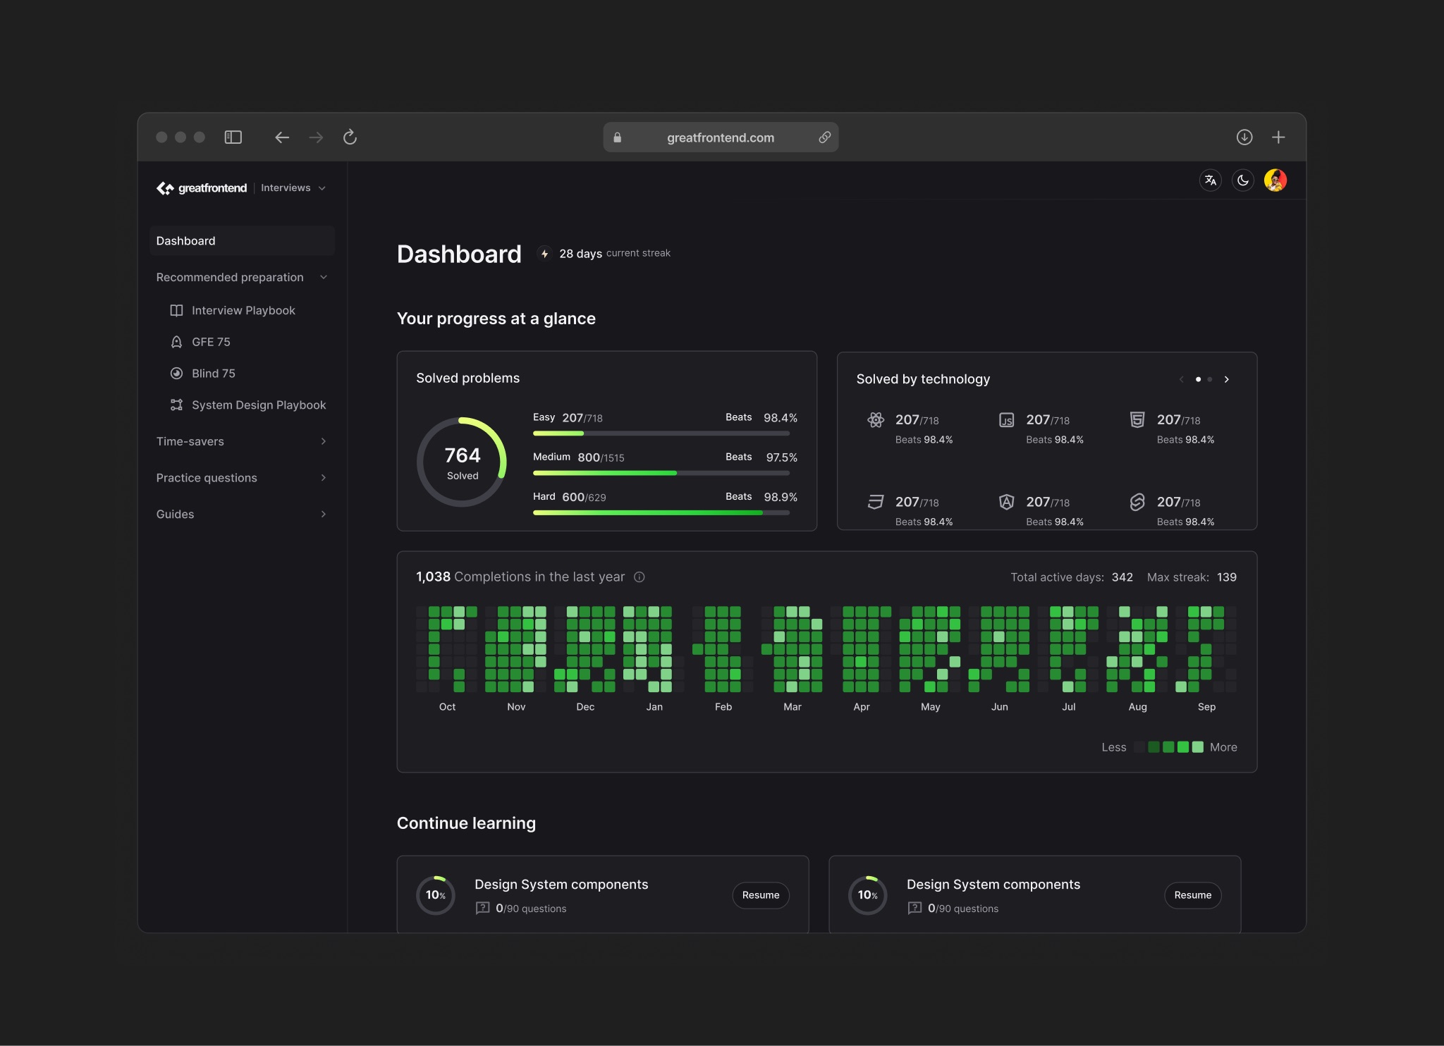Click the HTML5 technology icon
The image size is (1444, 1046).
click(x=1137, y=420)
